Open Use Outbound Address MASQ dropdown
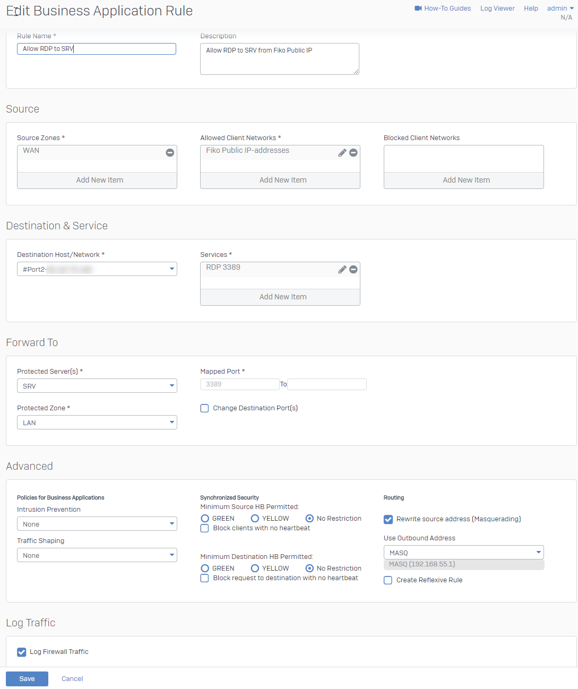The width and height of the screenshot is (578, 689). (x=464, y=553)
